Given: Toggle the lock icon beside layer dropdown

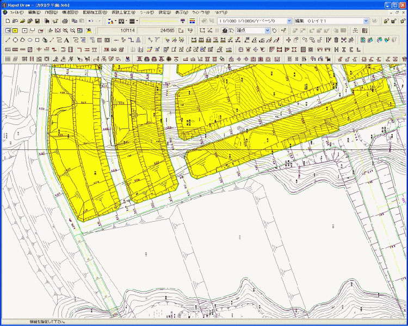Looking at the screenshot, I should tap(386, 21).
